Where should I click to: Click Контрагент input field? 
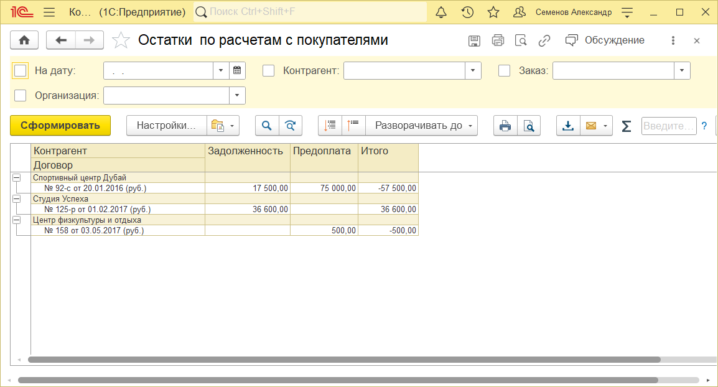[404, 70]
